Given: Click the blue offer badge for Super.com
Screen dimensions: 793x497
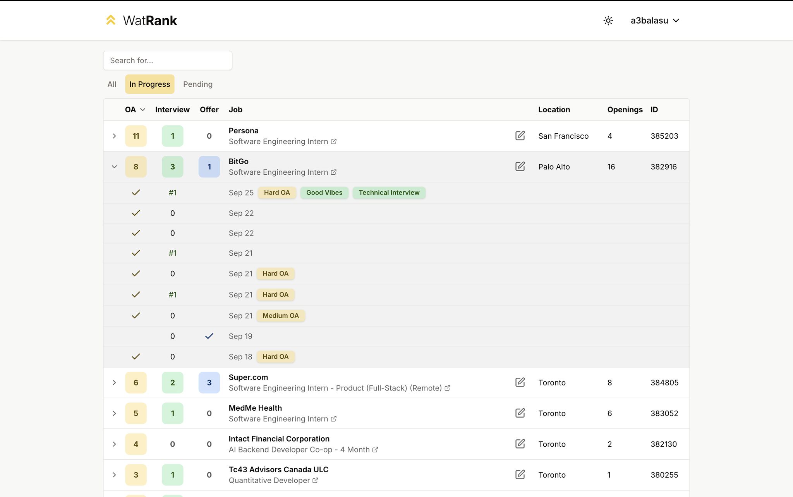Looking at the screenshot, I should pos(209,382).
